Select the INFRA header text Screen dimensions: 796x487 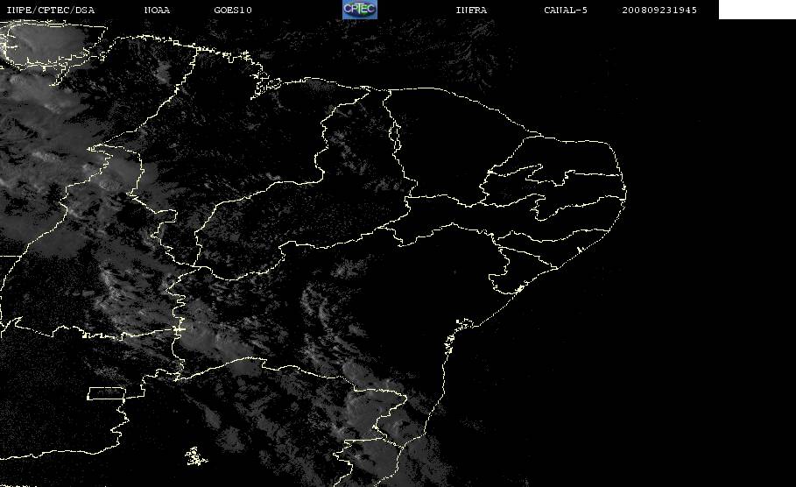point(471,10)
